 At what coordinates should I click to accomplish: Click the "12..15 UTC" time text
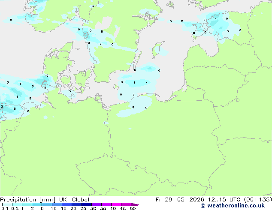click(224, 200)
